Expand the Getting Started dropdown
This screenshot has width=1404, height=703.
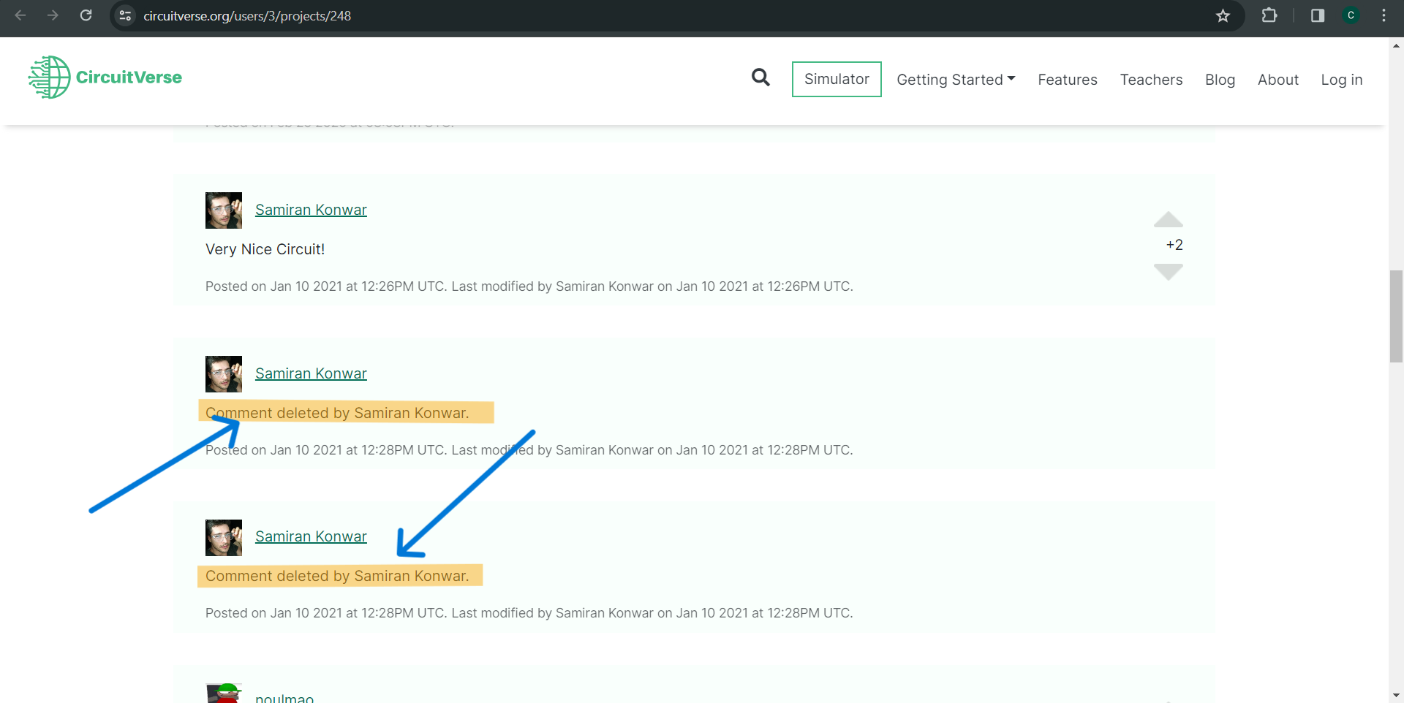956,80
